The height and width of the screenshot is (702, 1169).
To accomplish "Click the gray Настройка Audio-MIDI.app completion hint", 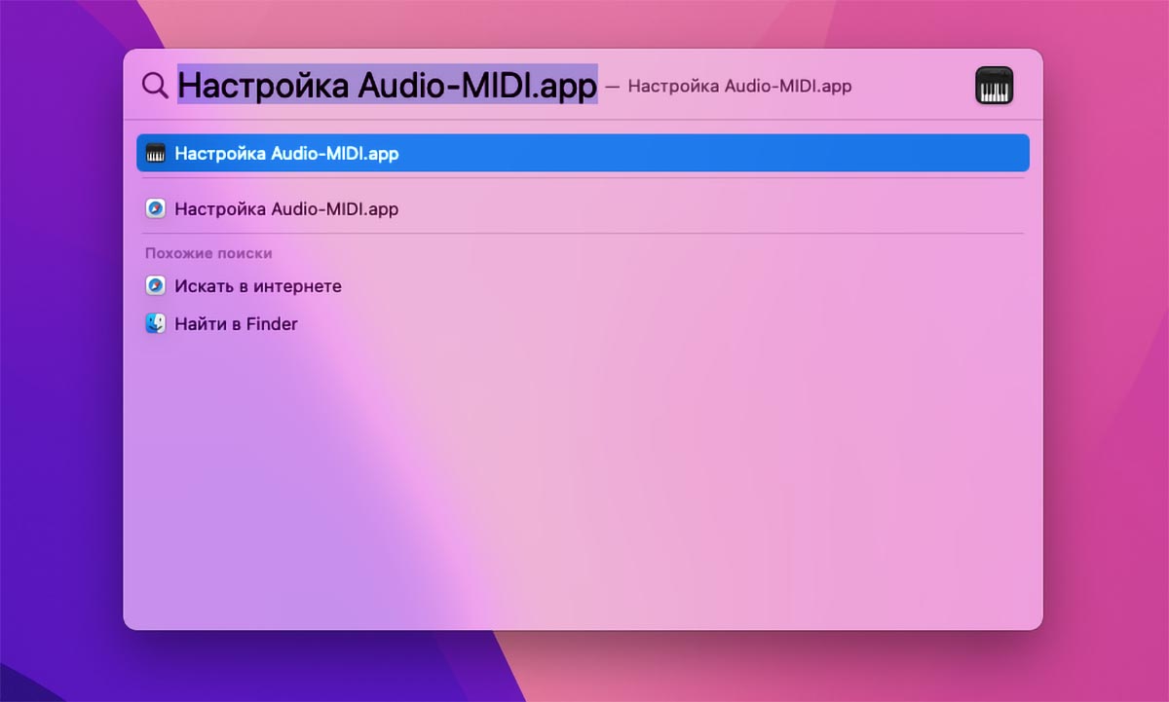I will click(739, 86).
